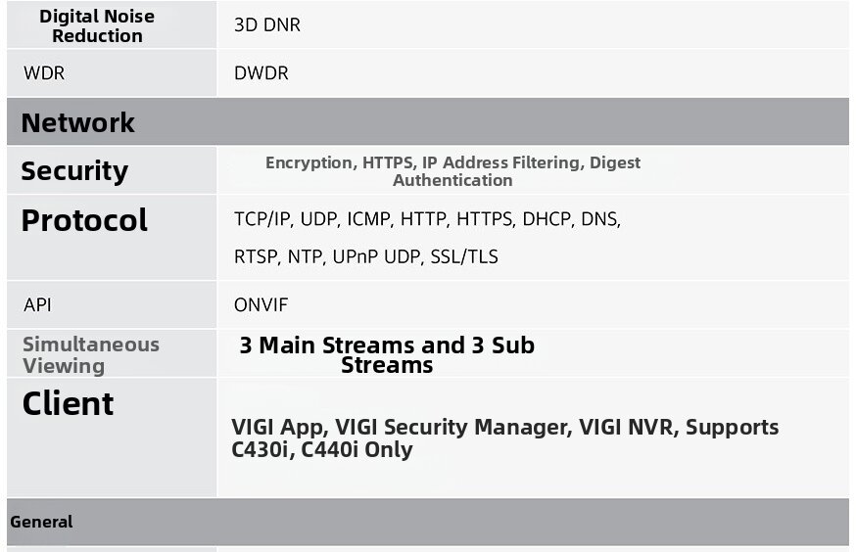Select the DWDR value text
This screenshot has height=552, width=856.
[262, 73]
